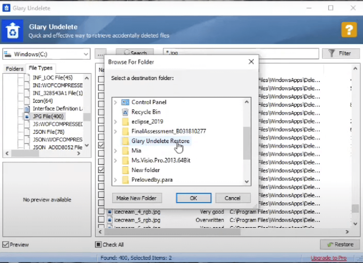The image size is (363, 263).
Task: Click folder tree scrollbar up arrow
Action: click(247, 102)
